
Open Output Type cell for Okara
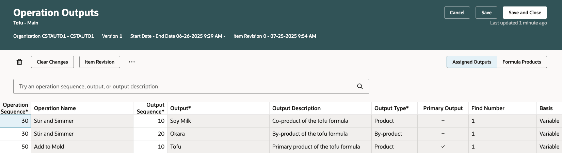394,134
